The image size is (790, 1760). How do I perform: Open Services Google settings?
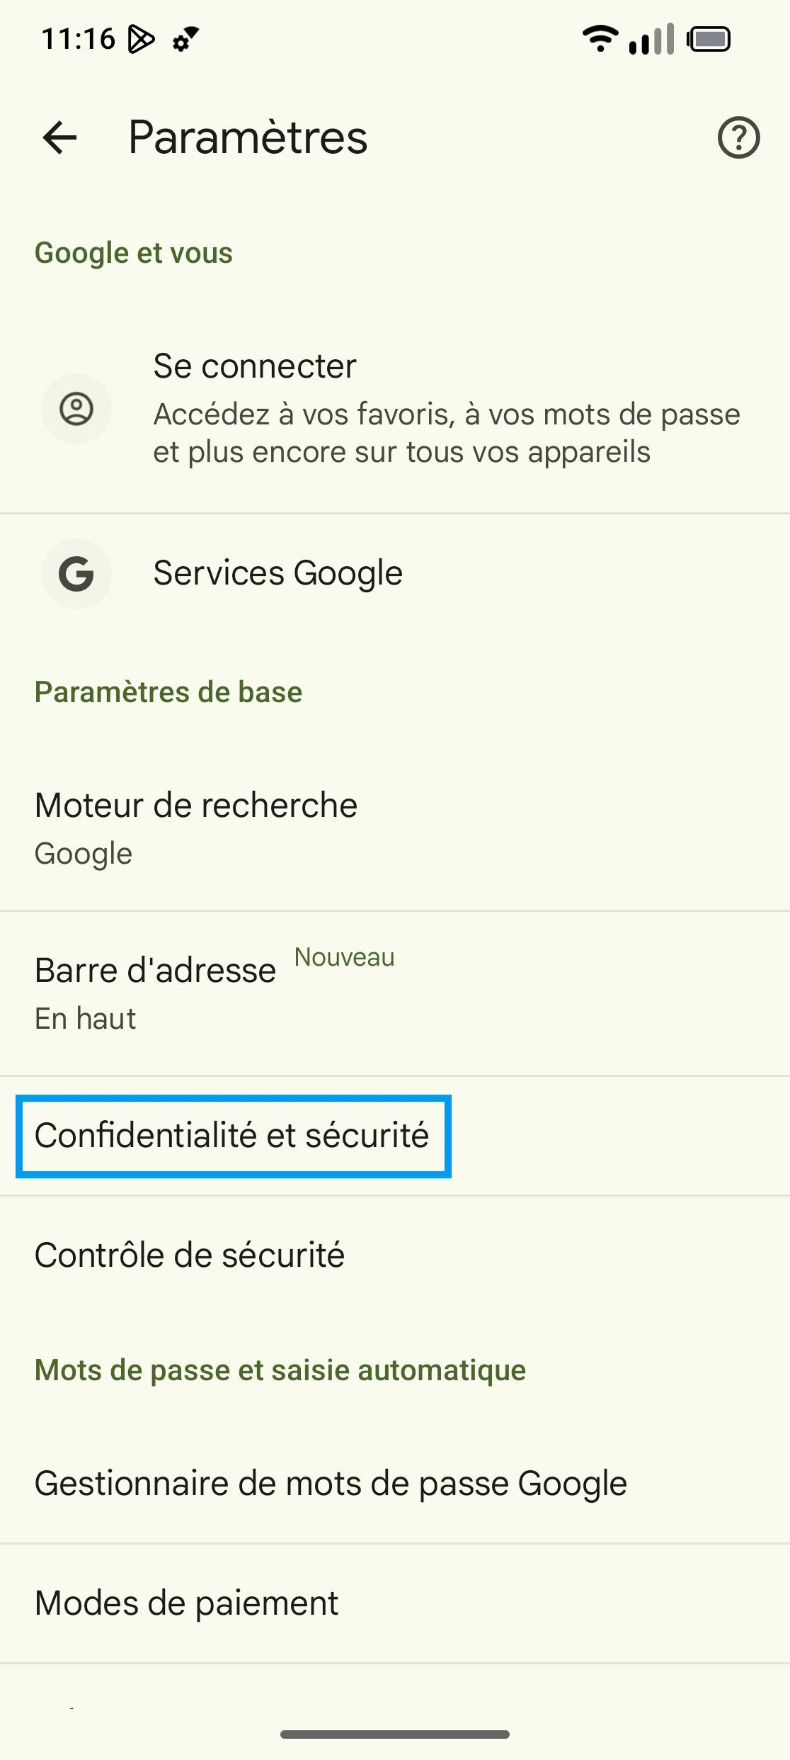pos(277,573)
